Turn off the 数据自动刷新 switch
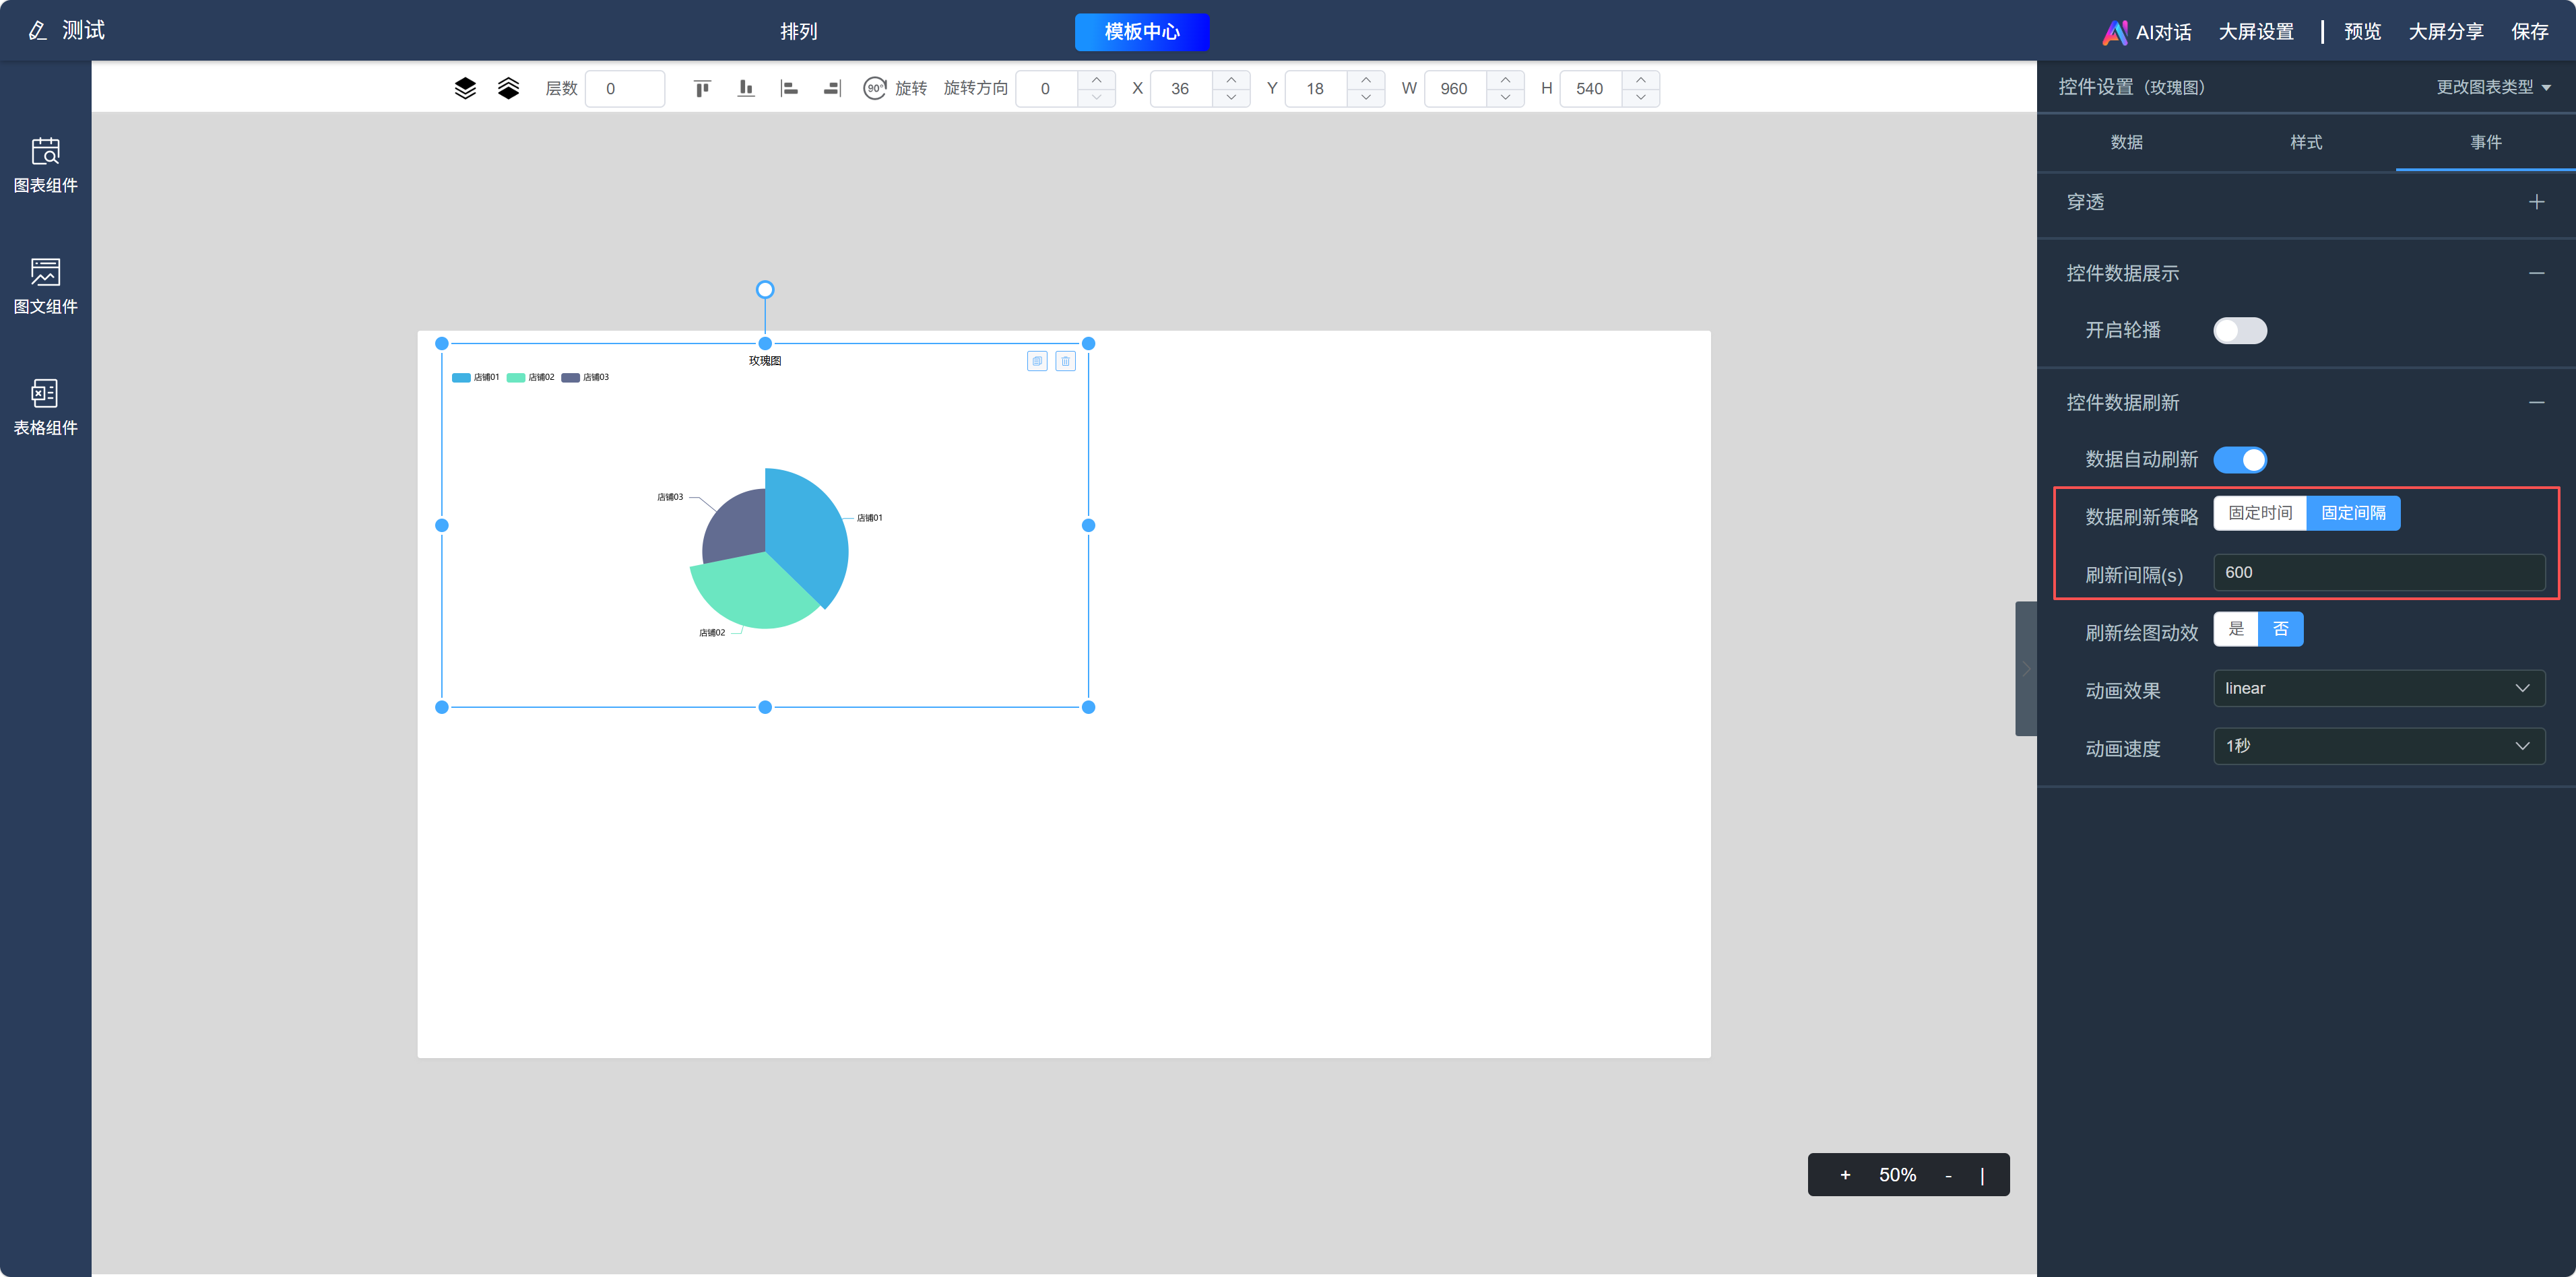The width and height of the screenshot is (2576, 1277). (2240, 460)
